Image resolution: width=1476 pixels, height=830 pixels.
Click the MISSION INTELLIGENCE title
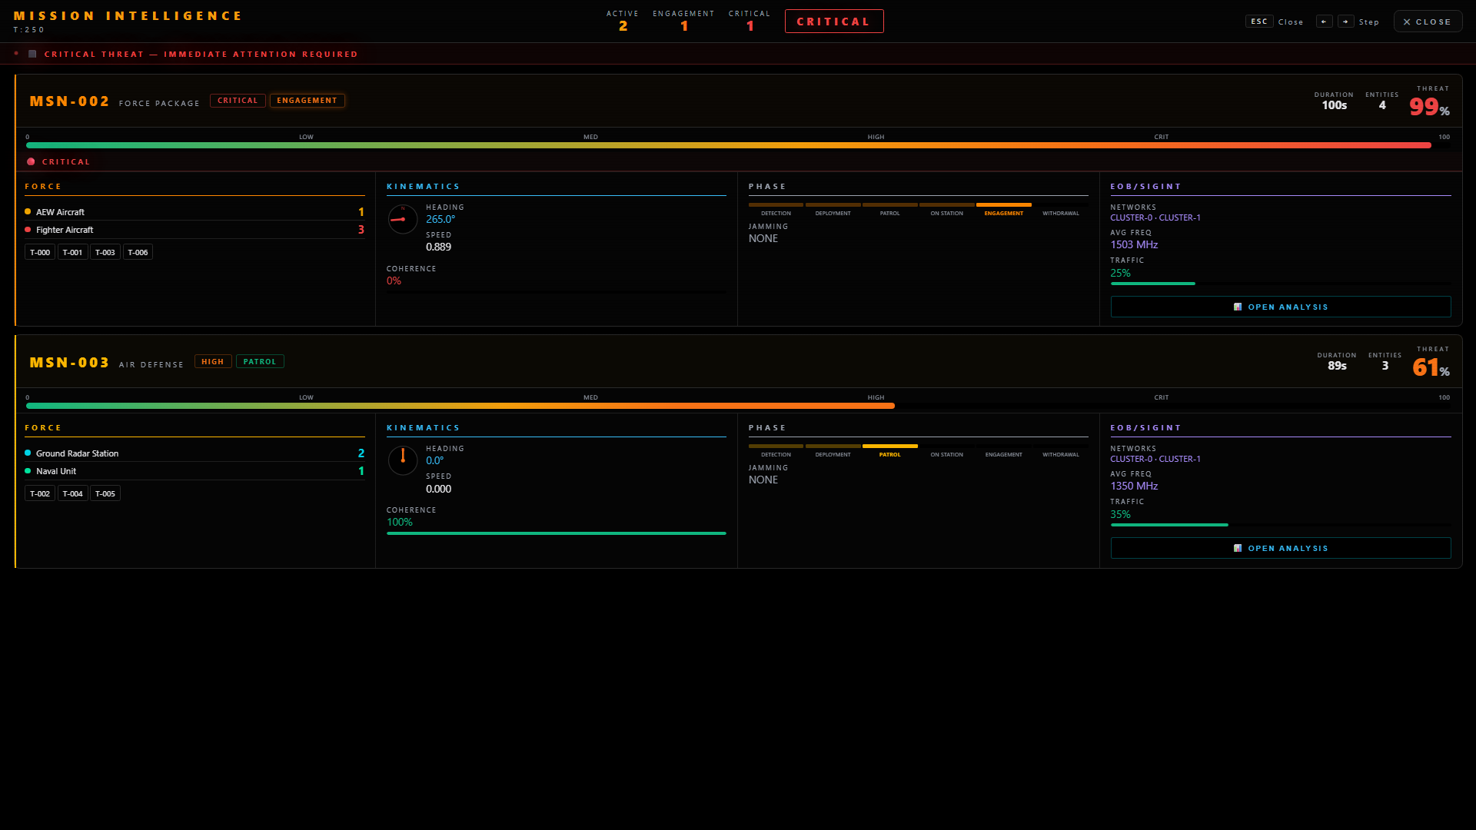pyautogui.click(x=128, y=15)
